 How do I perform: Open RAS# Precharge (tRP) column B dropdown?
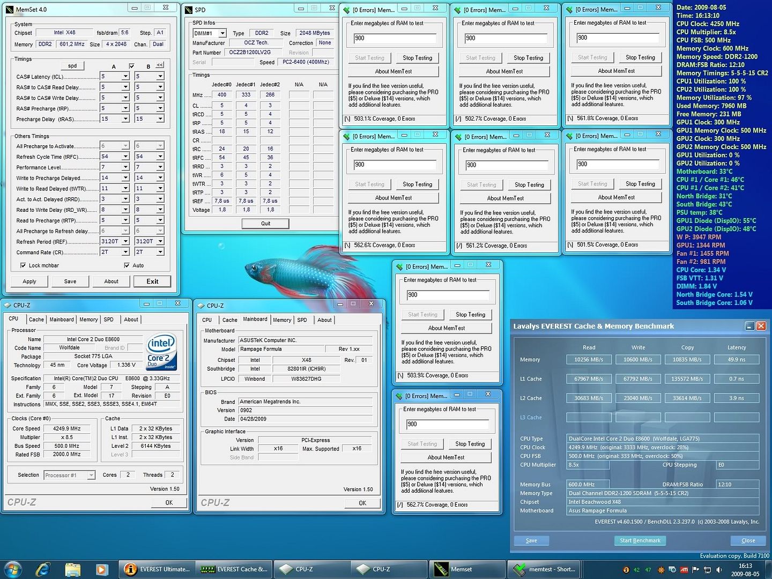[x=160, y=108]
